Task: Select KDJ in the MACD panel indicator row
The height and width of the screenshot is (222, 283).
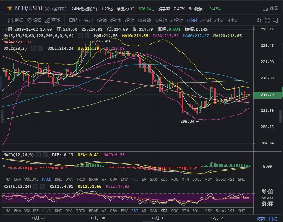Action: [164, 179]
